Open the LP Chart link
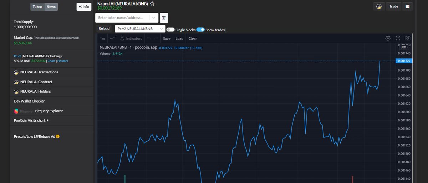Screen dimensions: 428x183 51,61
